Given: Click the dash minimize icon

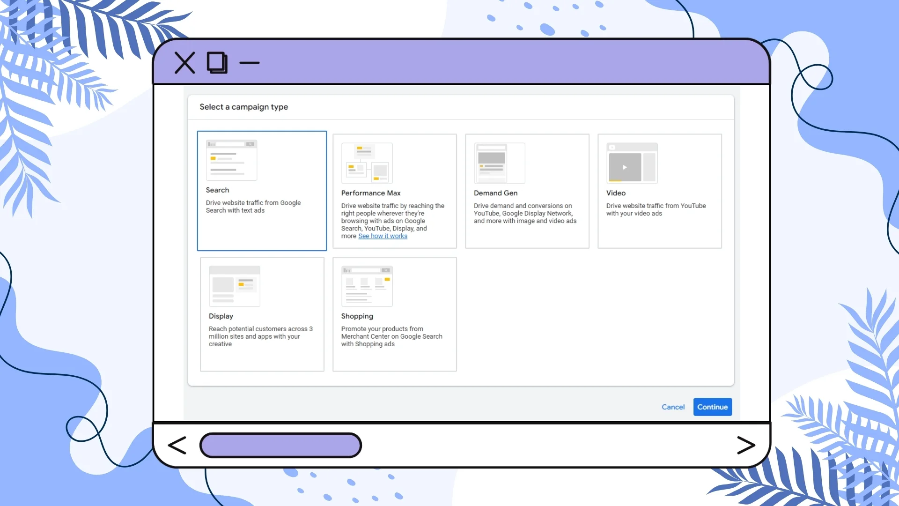Looking at the screenshot, I should [249, 63].
